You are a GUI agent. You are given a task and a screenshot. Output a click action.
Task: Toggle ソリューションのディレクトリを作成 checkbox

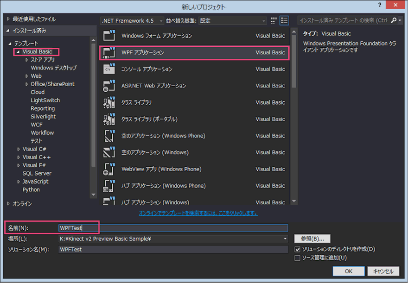(297, 250)
